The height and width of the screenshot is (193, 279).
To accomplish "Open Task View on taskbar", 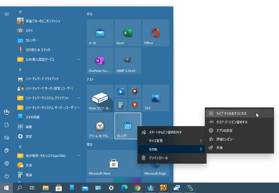I will [32, 188].
